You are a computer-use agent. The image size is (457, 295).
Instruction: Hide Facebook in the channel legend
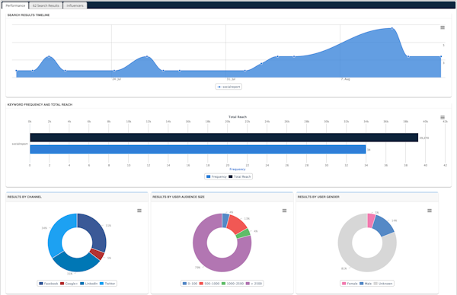tap(49, 284)
